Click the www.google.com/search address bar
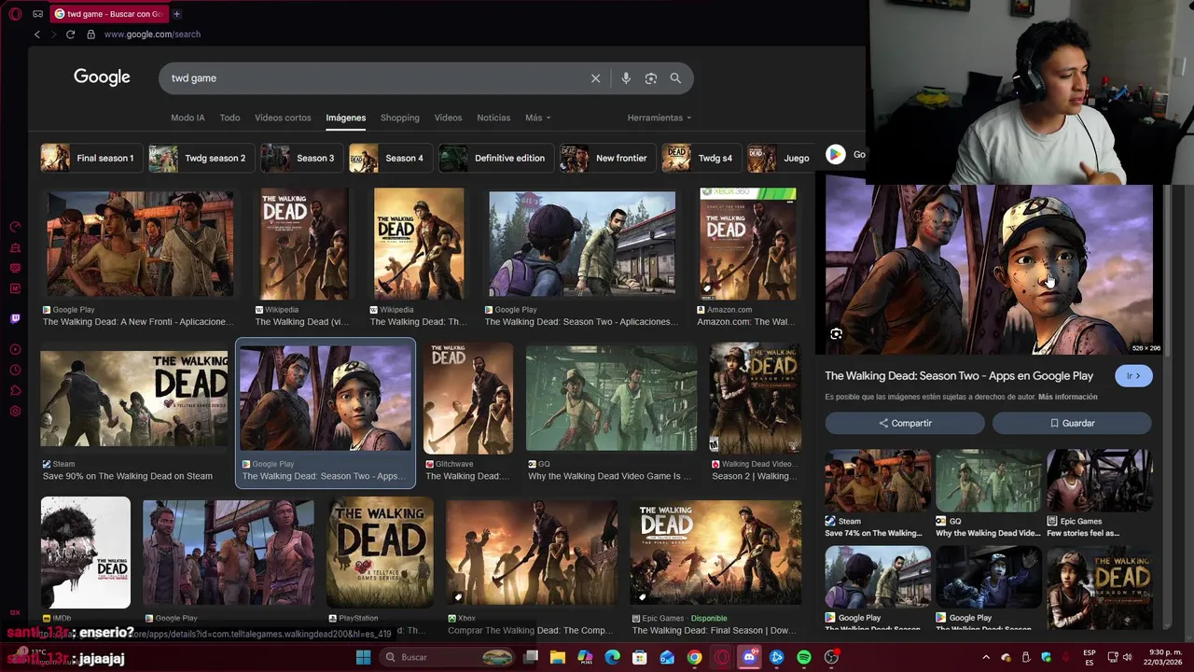Screen dimensions: 1194x672 tap(152, 35)
